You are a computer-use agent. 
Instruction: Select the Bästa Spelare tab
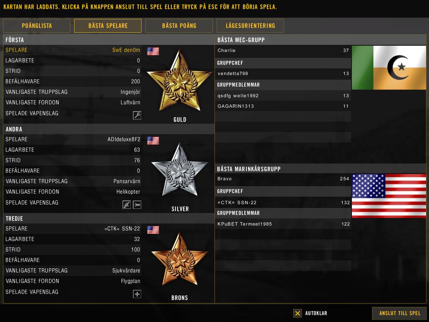point(108,26)
